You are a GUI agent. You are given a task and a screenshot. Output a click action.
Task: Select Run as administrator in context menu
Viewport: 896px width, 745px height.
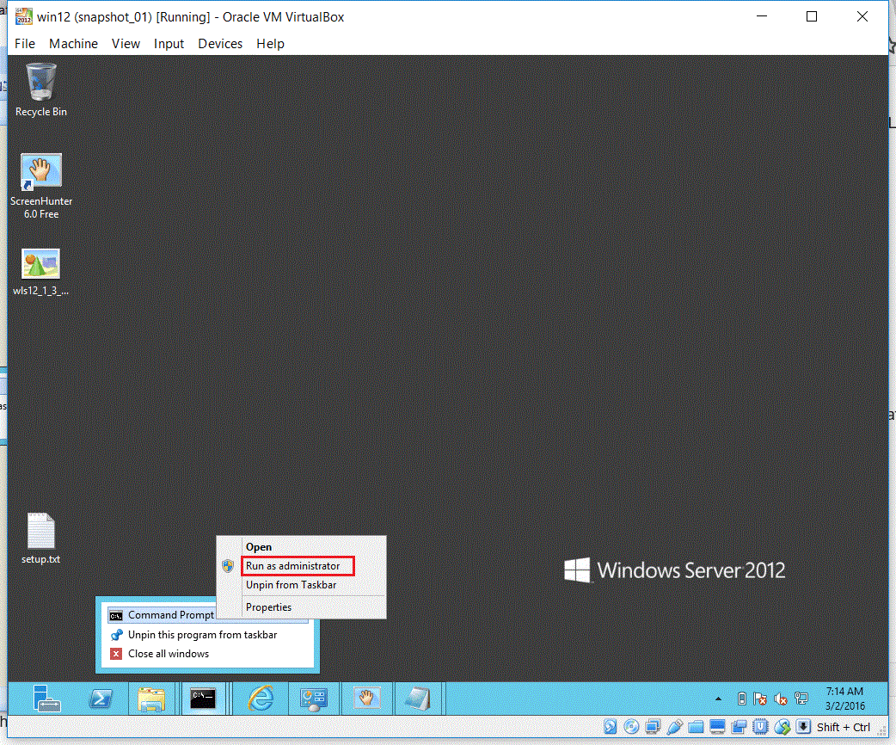pos(292,566)
